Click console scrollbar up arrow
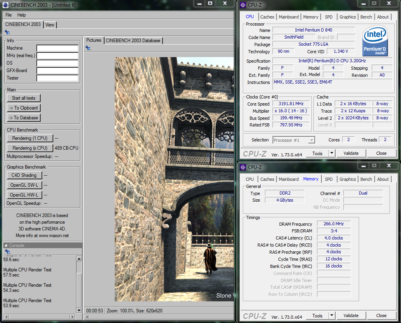This screenshot has width=401, height=323. pos(79,259)
